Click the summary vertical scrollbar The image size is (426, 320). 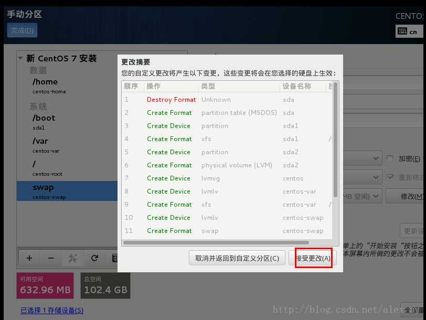(336, 140)
